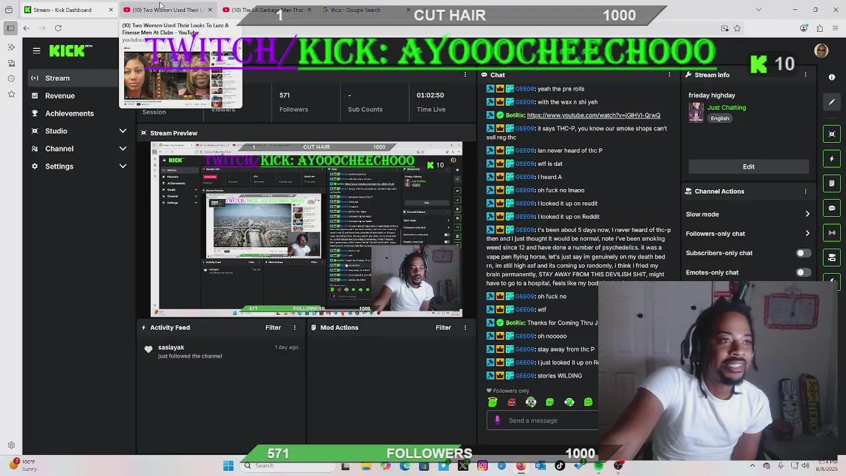The height and width of the screenshot is (476, 846).
Task: Open Activity Feed three-dot menu
Action: click(x=295, y=327)
